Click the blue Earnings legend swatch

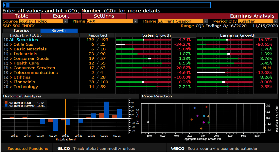pos(7,106)
